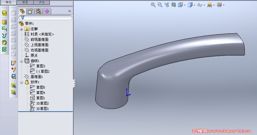Click the Display Style cube icon
Screen dimensions: 257x135
190,5
